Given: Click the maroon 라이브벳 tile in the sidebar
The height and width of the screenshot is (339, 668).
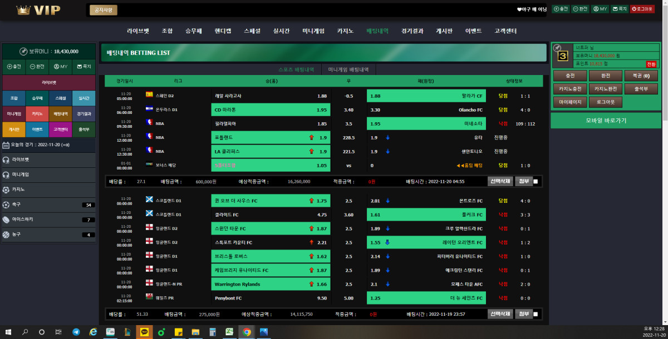Looking at the screenshot, I should pyautogui.click(x=49, y=82).
